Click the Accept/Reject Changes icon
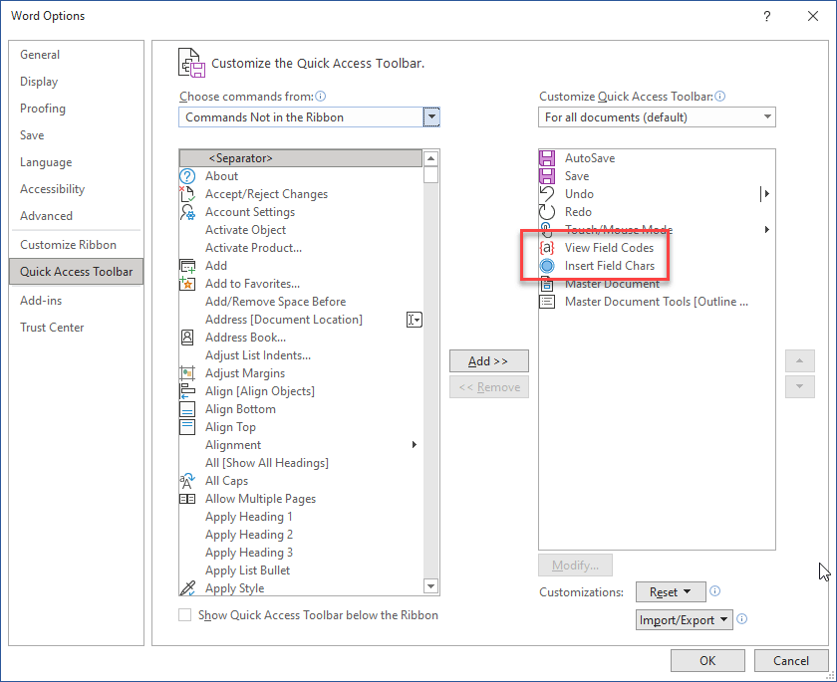This screenshot has width=837, height=682. tap(187, 194)
